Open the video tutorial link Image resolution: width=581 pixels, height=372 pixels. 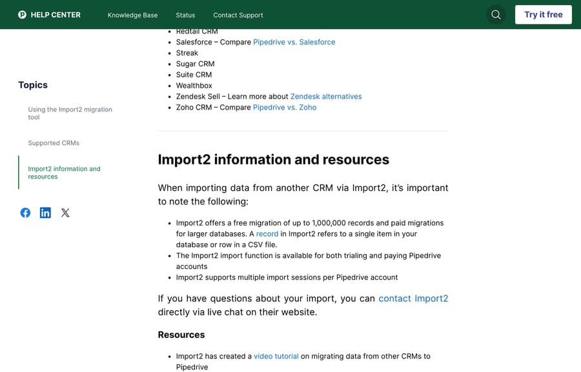pyautogui.click(x=276, y=357)
